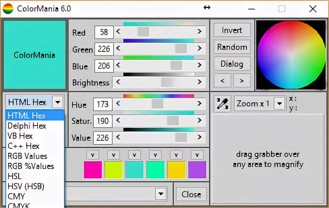
Task: Open the HTML Hex format dropdown arrow
Action: tap(58, 102)
